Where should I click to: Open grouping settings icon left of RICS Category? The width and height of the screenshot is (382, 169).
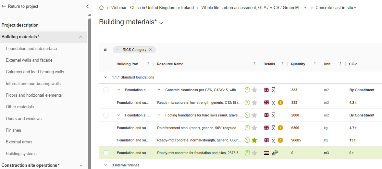[105, 50]
